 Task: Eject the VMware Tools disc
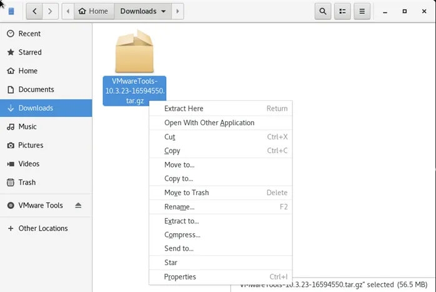(x=78, y=206)
